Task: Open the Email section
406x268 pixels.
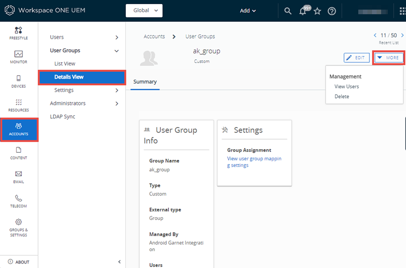Action: [19, 177]
